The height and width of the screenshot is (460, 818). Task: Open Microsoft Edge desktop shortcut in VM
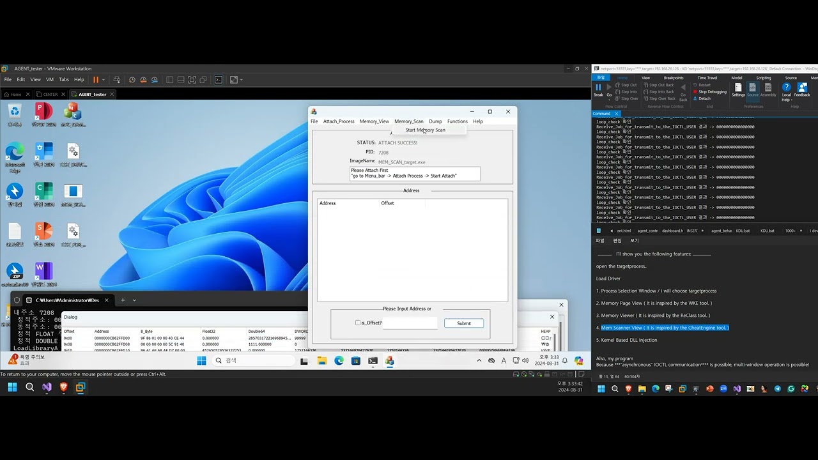pos(15,157)
